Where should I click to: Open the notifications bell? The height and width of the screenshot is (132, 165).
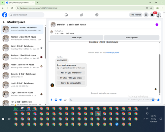coord(152,15)
